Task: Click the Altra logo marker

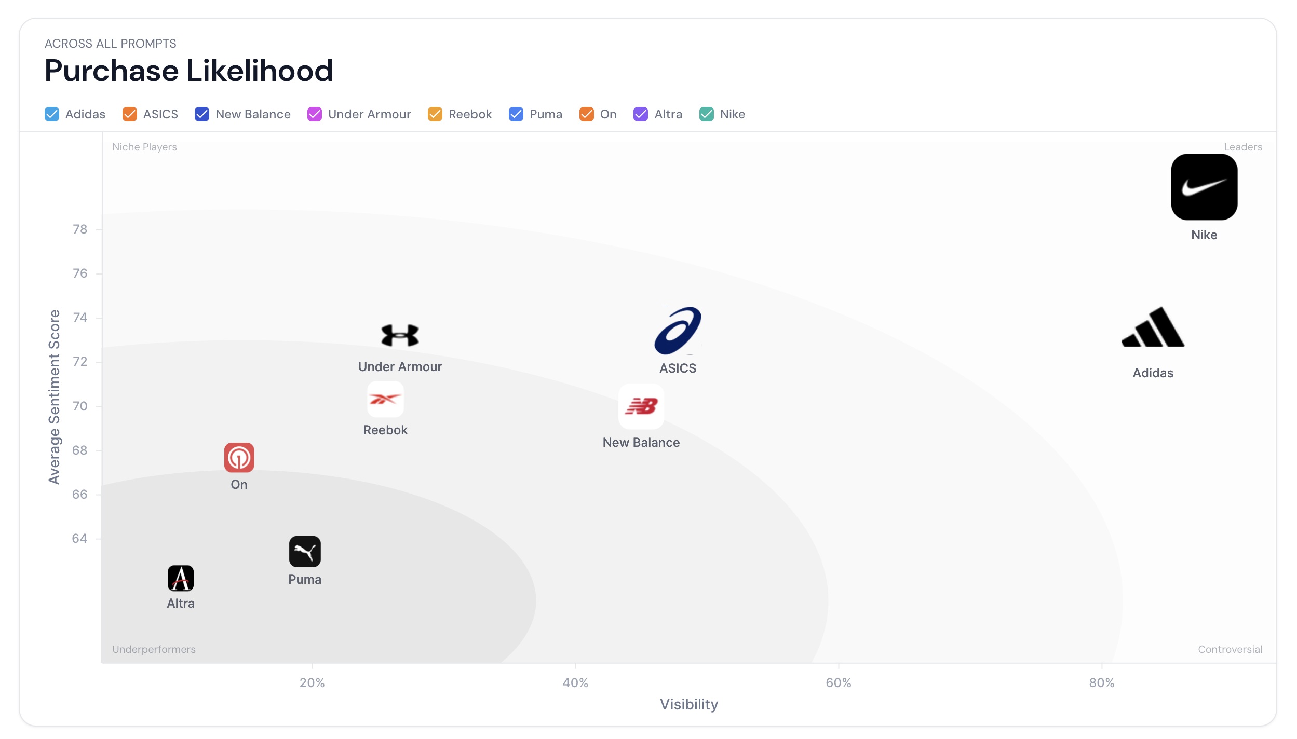Action: coord(181,578)
